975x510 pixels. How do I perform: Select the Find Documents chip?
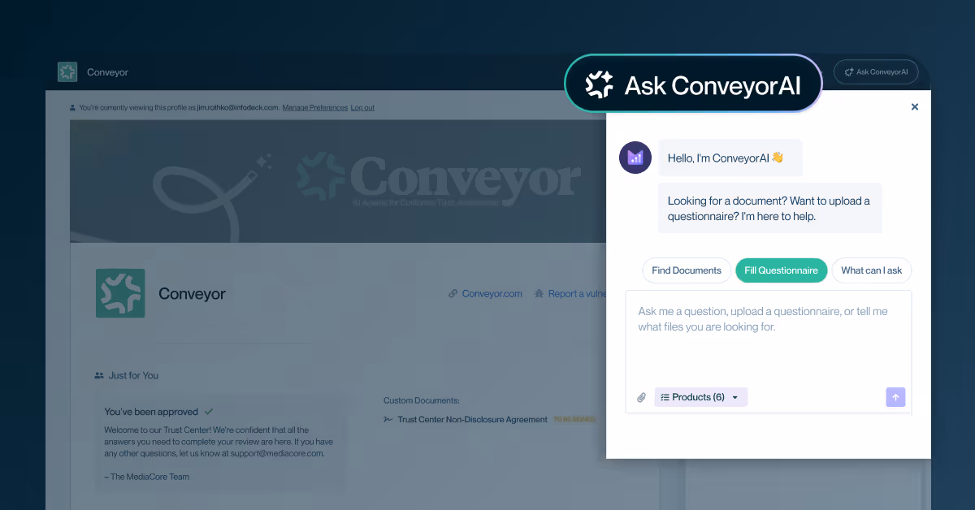coord(687,270)
